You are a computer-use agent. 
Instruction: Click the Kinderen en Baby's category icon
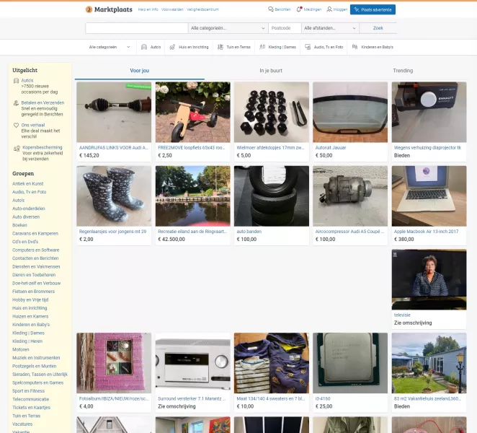tap(355, 47)
